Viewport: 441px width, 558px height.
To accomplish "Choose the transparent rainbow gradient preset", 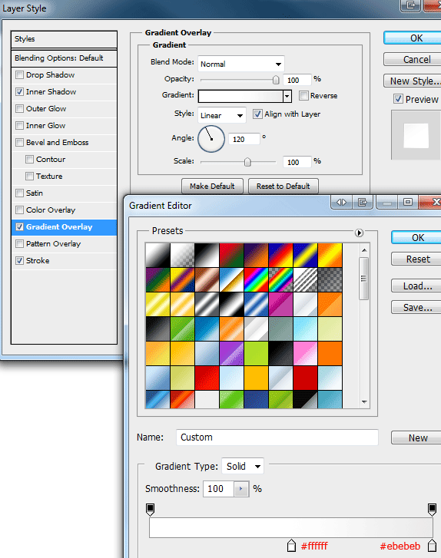I will coord(280,279).
